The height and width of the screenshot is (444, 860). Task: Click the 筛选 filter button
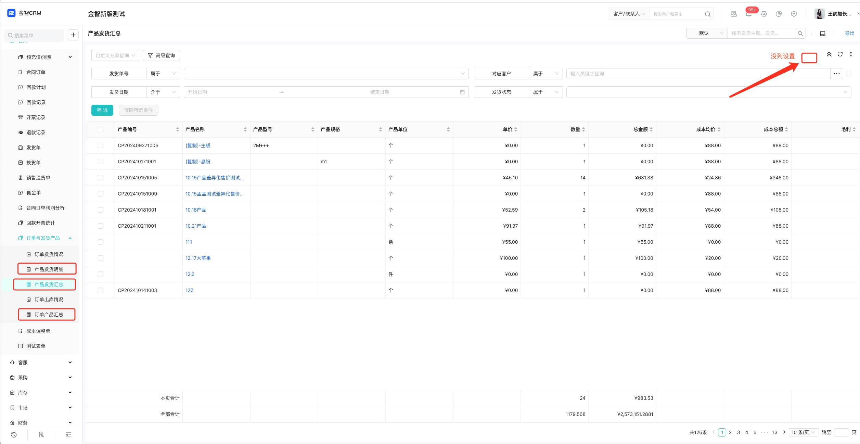[102, 110]
